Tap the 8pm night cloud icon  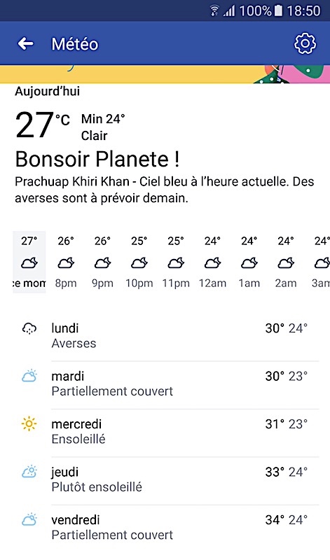pyautogui.click(x=66, y=263)
